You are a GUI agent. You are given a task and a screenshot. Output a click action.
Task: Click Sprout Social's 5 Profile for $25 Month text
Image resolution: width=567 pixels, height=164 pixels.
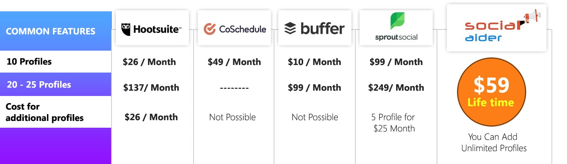click(x=394, y=123)
